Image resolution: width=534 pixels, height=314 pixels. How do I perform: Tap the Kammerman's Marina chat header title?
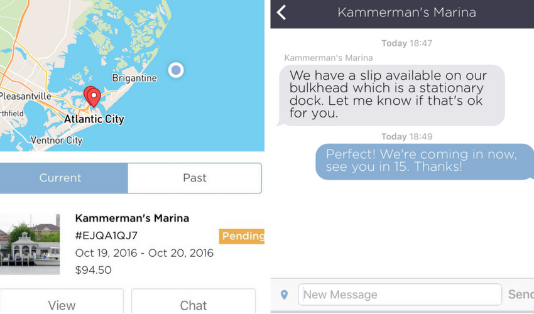(x=406, y=13)
